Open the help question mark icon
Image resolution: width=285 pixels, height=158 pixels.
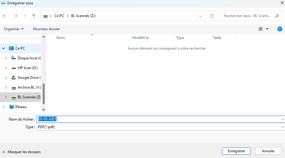(x=280, y=29)
